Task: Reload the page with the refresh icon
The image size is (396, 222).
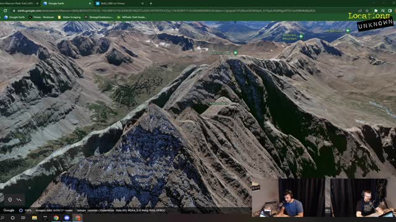Action: [x=5, y=11]
